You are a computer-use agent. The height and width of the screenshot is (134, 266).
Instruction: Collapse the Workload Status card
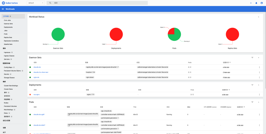click(258, 17)
